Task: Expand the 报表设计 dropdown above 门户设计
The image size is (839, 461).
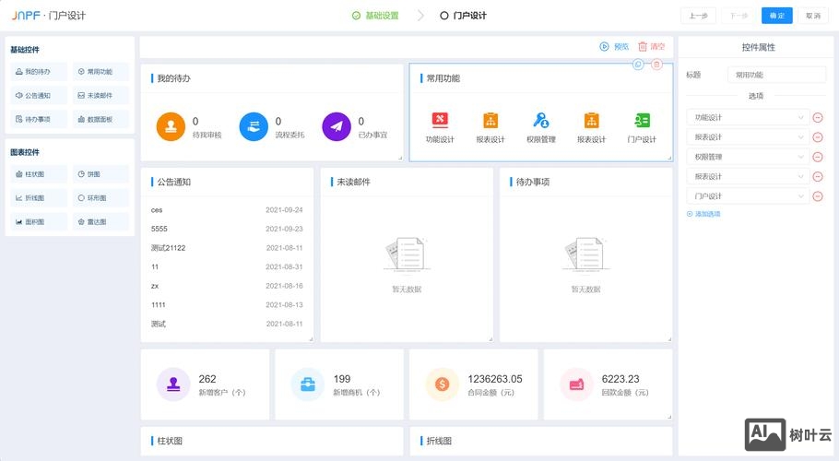Action: pos(748,176)
